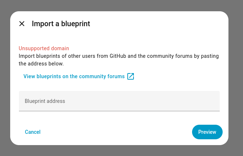Place cursor in the blueprint URL text box
This screenshot has height=156, width=243.
(x=119, y=101)
